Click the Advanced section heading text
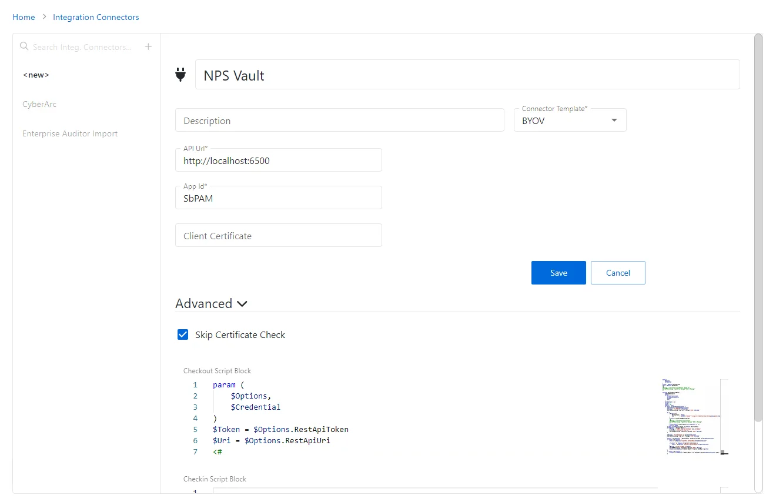Image resolution: width=776 pixels, height=502 pixels. point(203,303)
